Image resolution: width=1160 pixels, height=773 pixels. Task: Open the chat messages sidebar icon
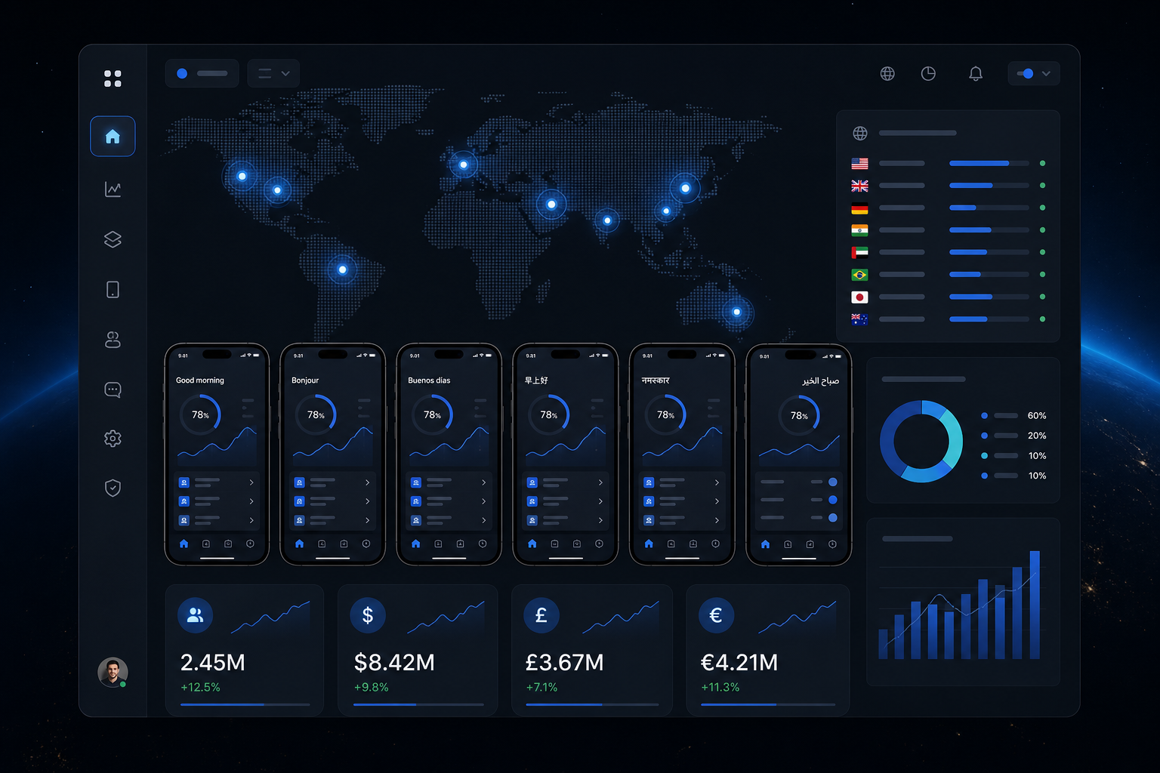113,390
